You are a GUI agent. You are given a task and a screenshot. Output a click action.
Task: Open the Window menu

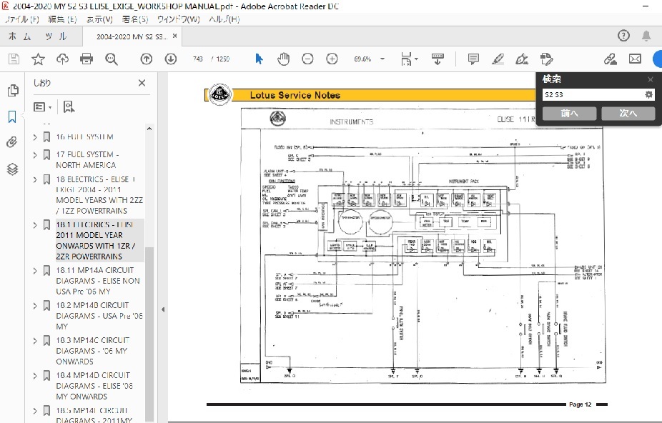point(178,19)
